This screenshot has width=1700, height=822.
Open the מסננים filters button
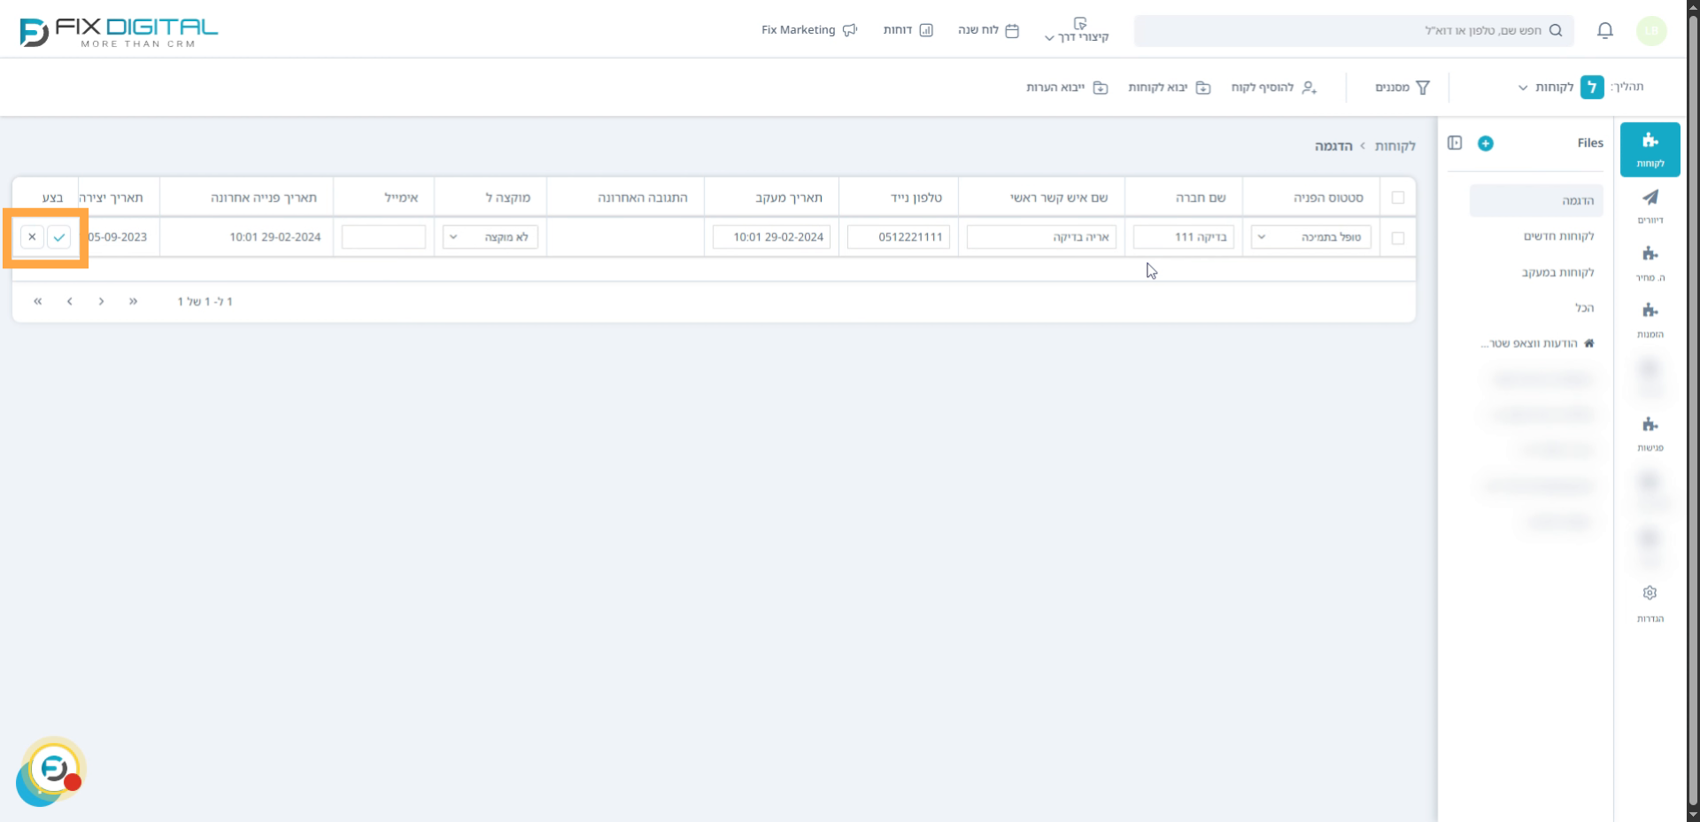coord(1402,87)
